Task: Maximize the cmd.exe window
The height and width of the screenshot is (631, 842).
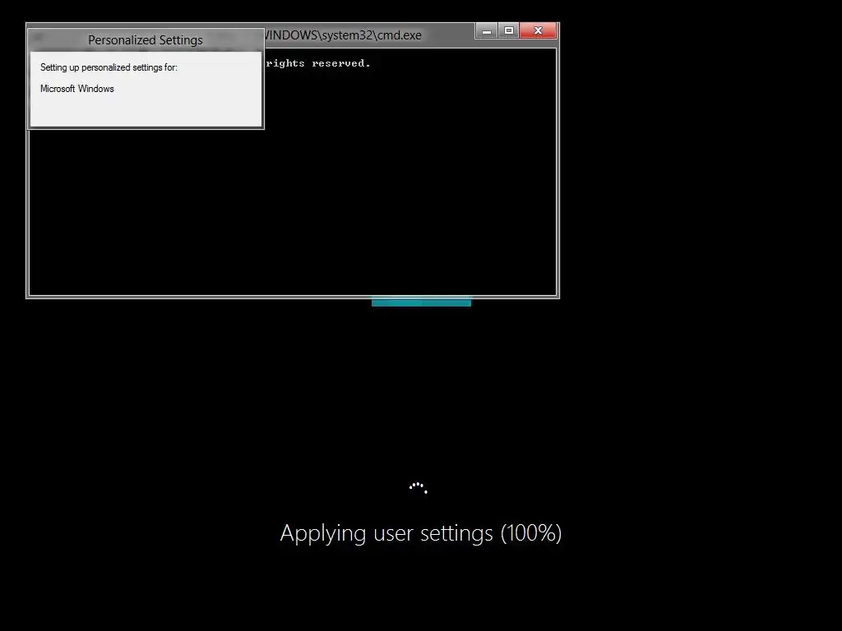Action: (508, 31)
